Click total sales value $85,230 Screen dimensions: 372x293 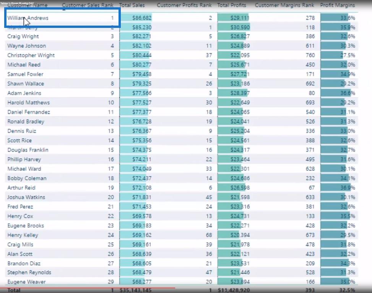click(142, 28)
